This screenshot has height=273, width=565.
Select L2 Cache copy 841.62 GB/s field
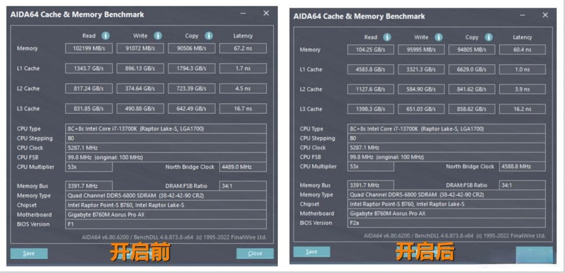(x=472, y=89)
